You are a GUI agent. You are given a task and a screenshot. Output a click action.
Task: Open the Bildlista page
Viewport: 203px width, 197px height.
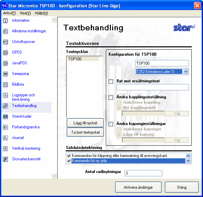[18, 84]
